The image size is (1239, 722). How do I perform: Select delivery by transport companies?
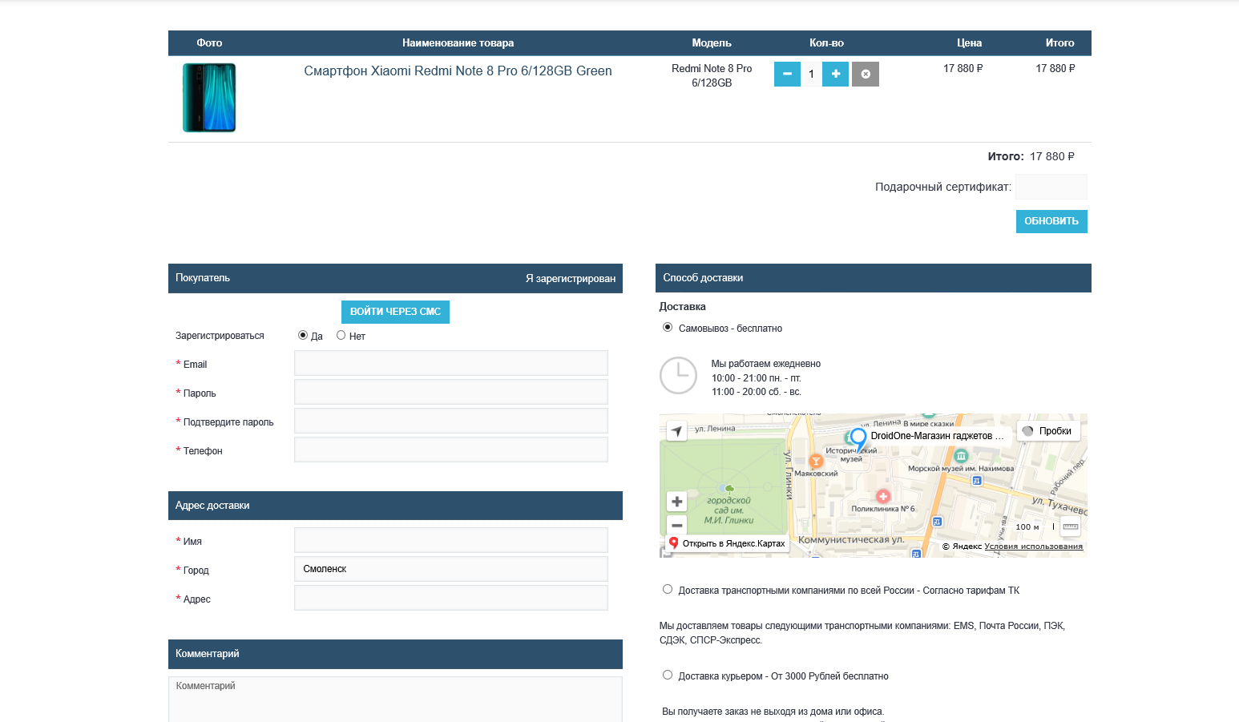tap(668, 590)
